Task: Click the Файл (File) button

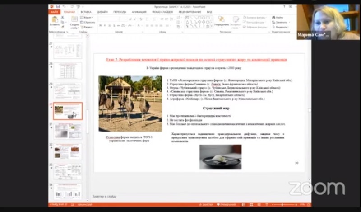Action: [x=54, y=12]
